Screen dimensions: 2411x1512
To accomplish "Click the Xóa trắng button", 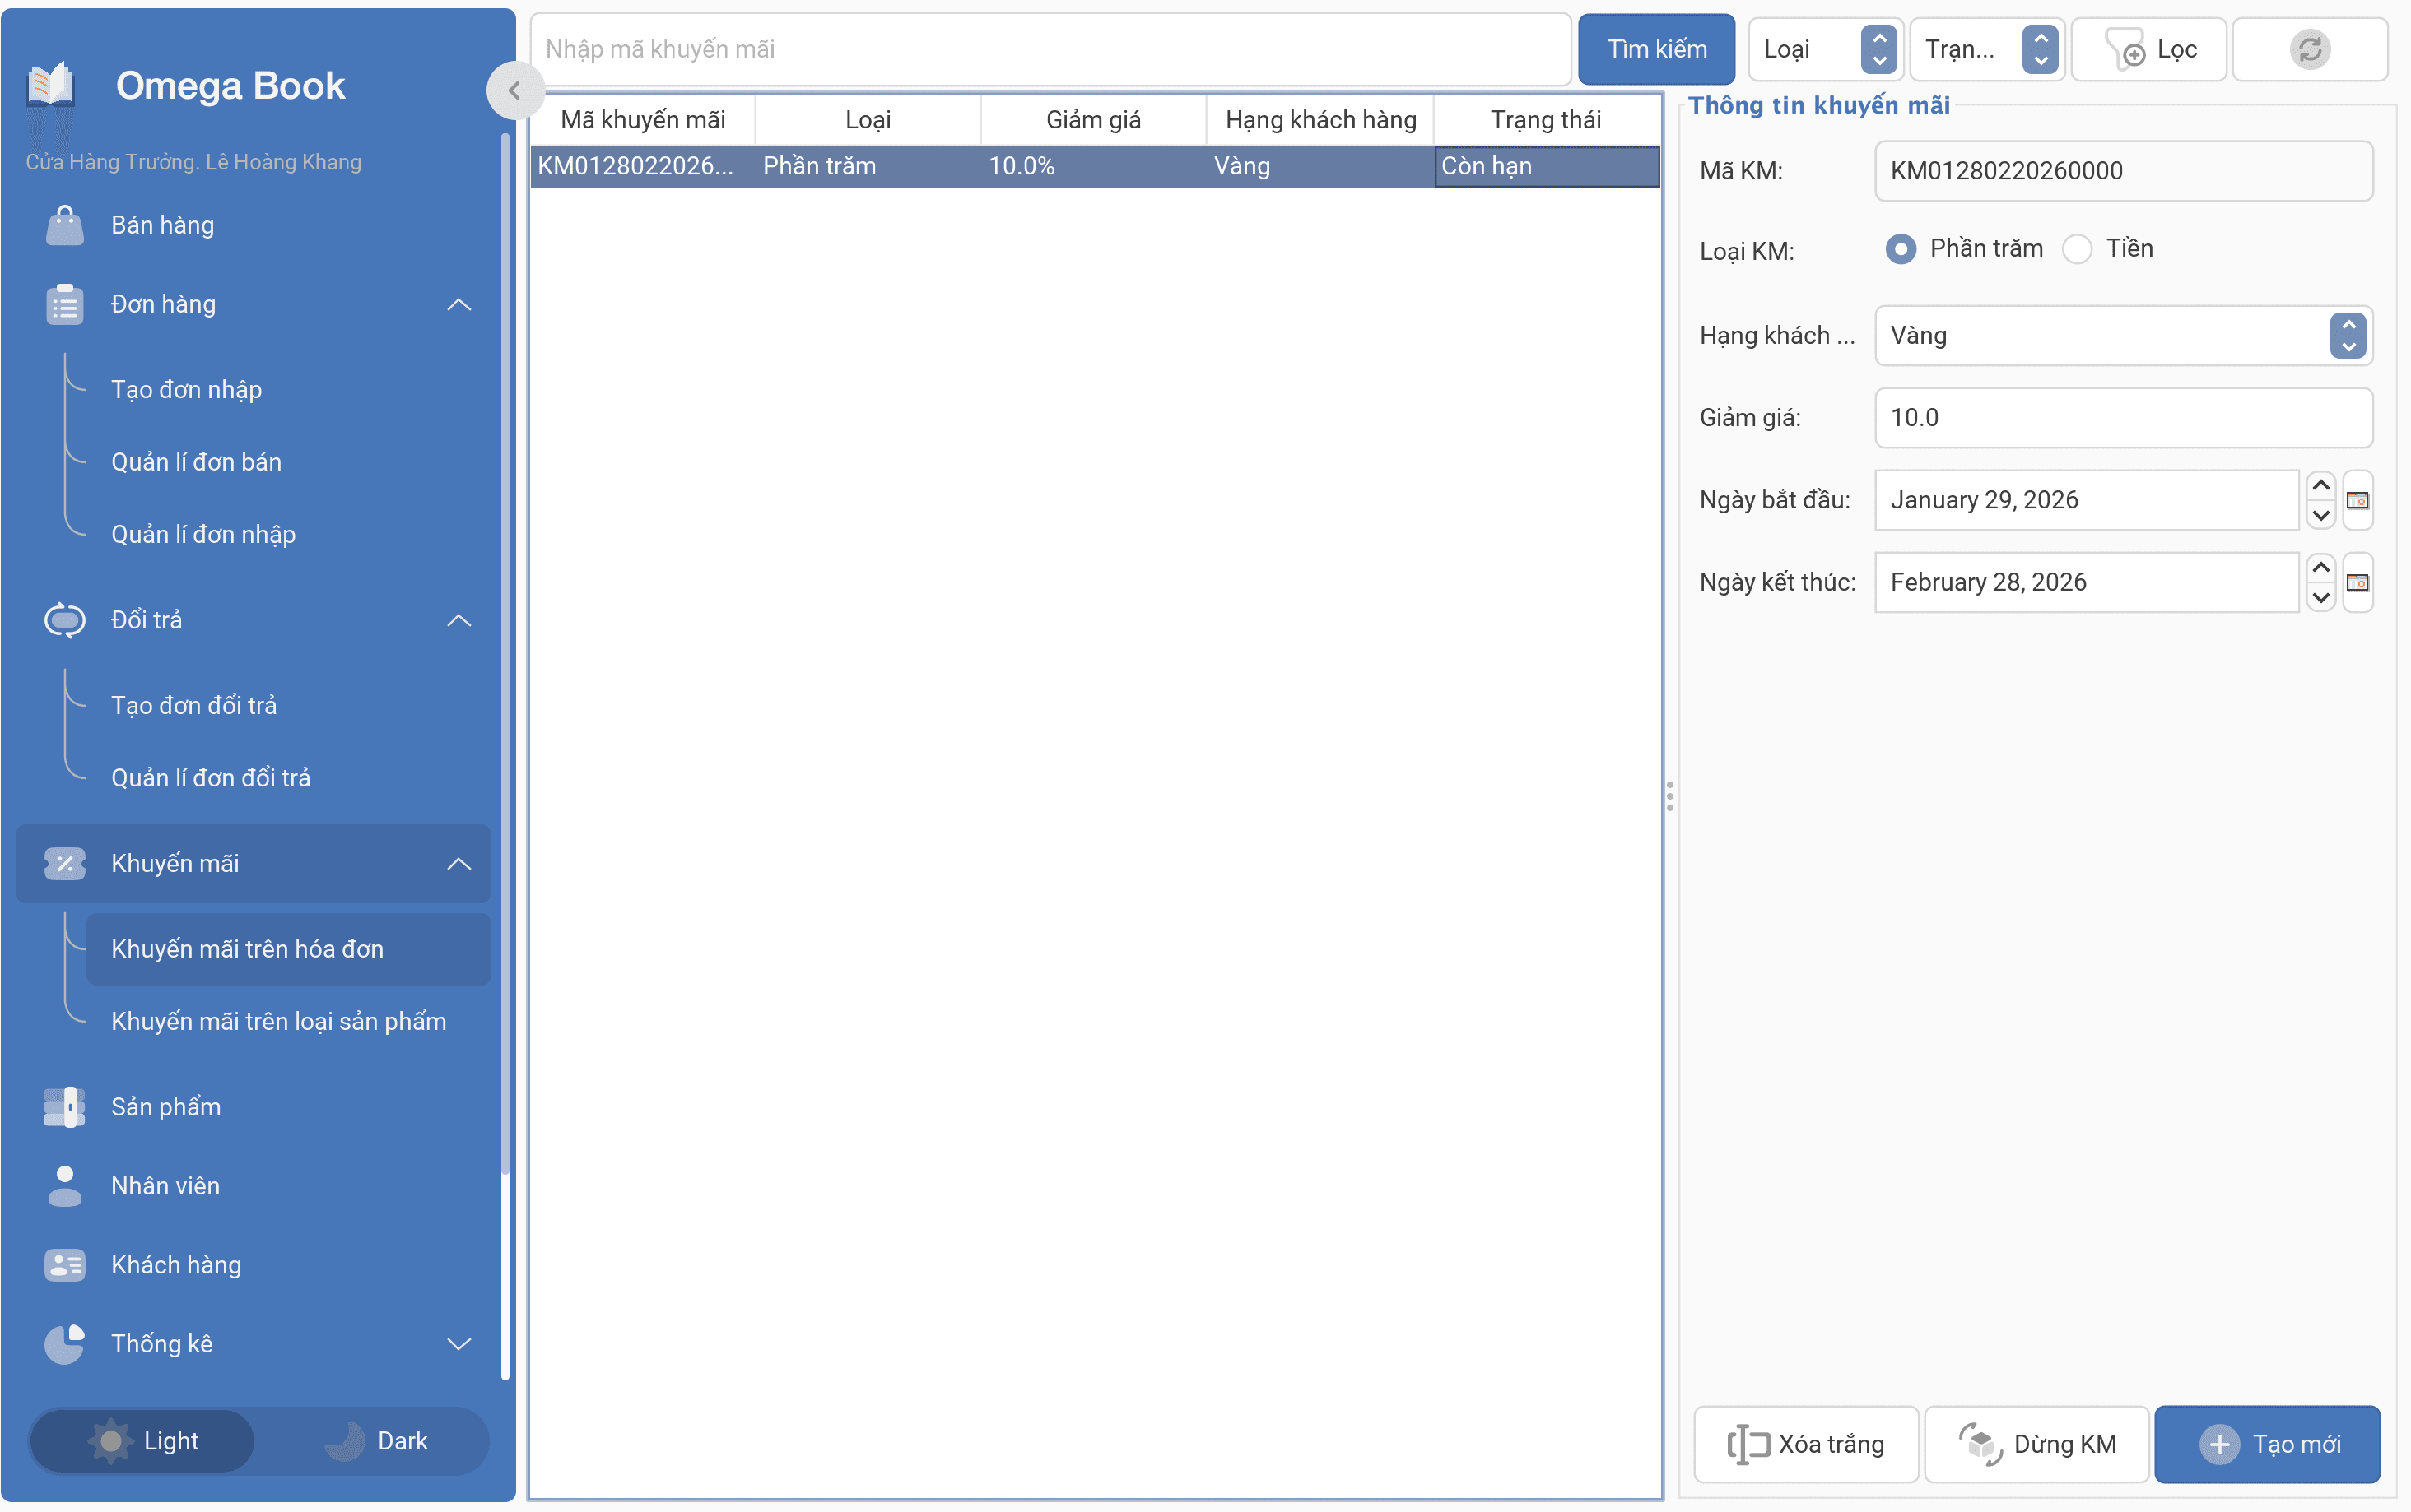I will (x=1806, y=1444).
